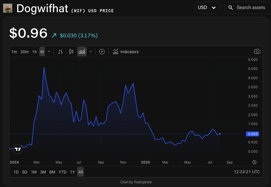Expand the interval options chevron next to W
Viewport: 271px width, 187px height.
click(49, 51)
